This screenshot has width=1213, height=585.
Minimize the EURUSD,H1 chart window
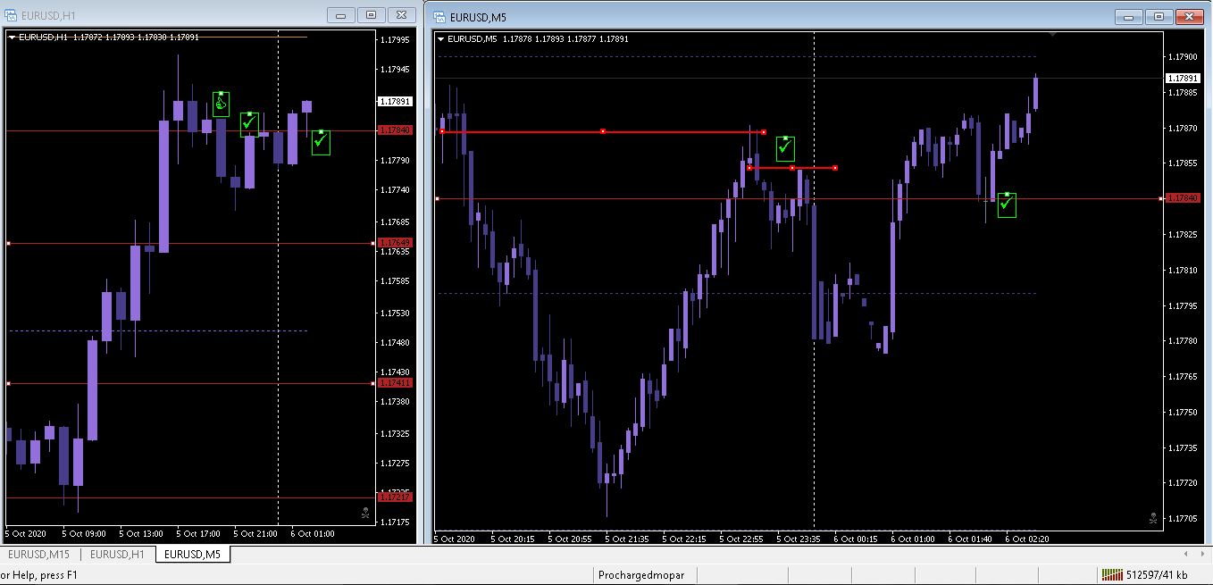pos(340,15)
